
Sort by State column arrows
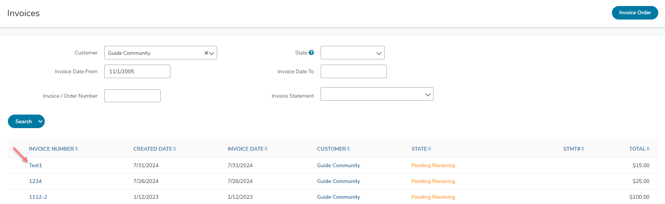[430, 149]
